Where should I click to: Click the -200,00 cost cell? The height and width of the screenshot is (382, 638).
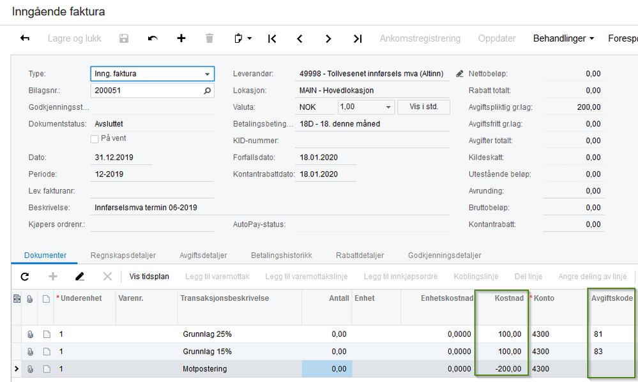click(502, 369)
